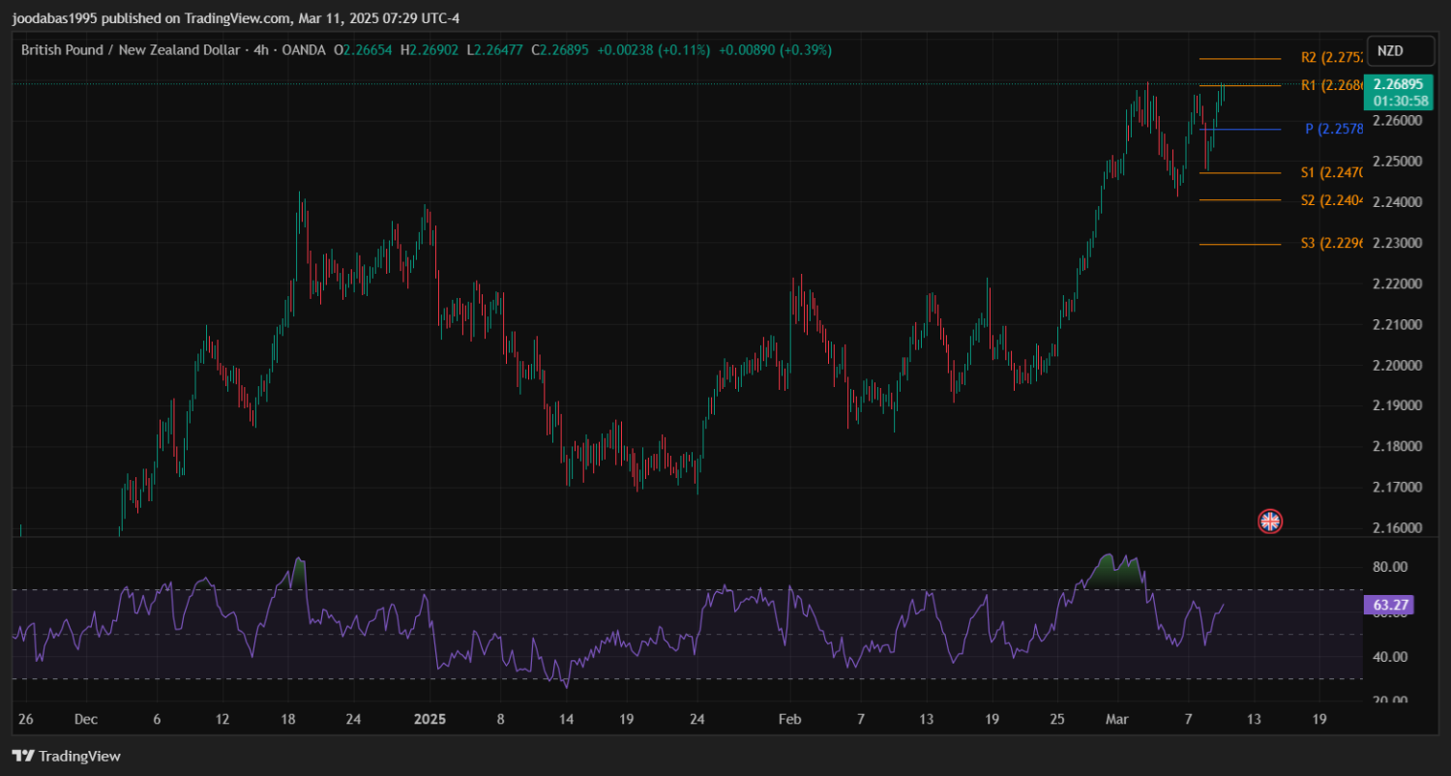1451x776 pixels.
Task: Click the change value +0.00238 (+0.11%)
Action: pyautogui.click(x=653, y=49)
